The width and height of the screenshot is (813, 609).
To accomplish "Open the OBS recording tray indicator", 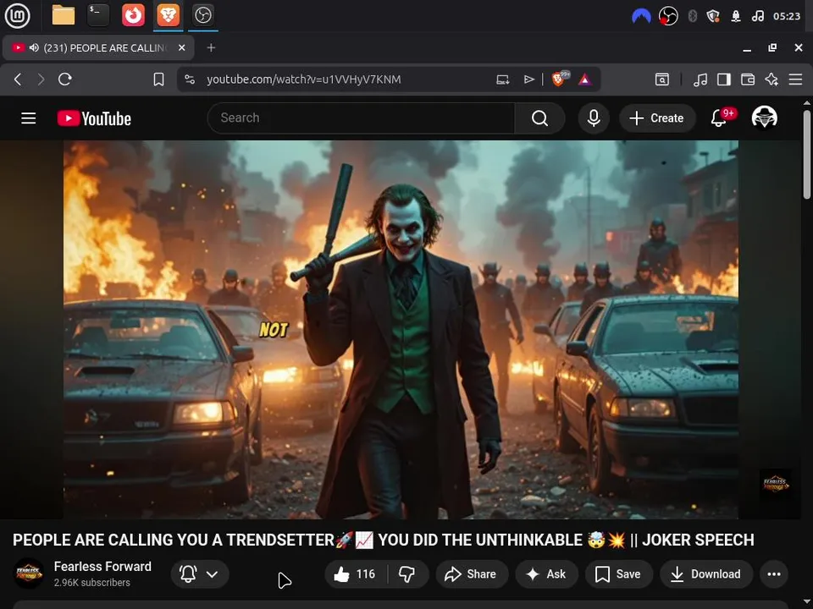I will click(x=668, y=17).
